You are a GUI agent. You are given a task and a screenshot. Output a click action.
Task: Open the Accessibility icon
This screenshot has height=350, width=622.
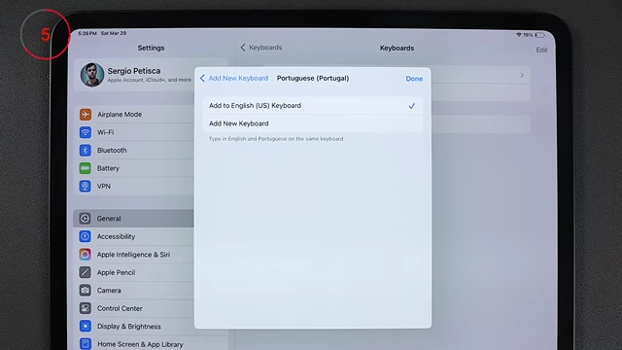[x=85, y=236]
